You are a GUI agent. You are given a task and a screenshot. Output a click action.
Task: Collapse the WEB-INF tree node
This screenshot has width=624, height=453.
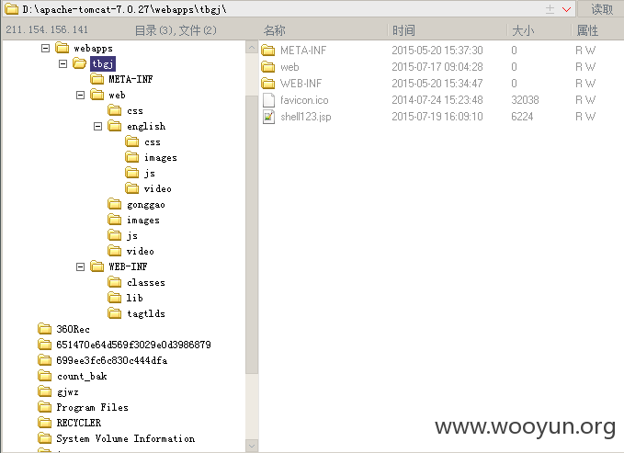pos(80,266)
